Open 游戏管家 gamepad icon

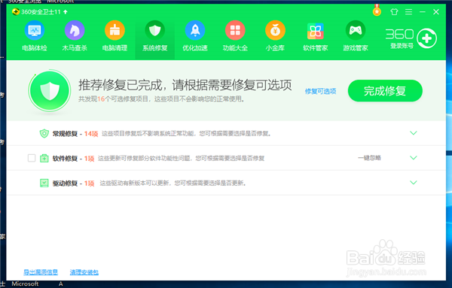click(x=356, y=30)
